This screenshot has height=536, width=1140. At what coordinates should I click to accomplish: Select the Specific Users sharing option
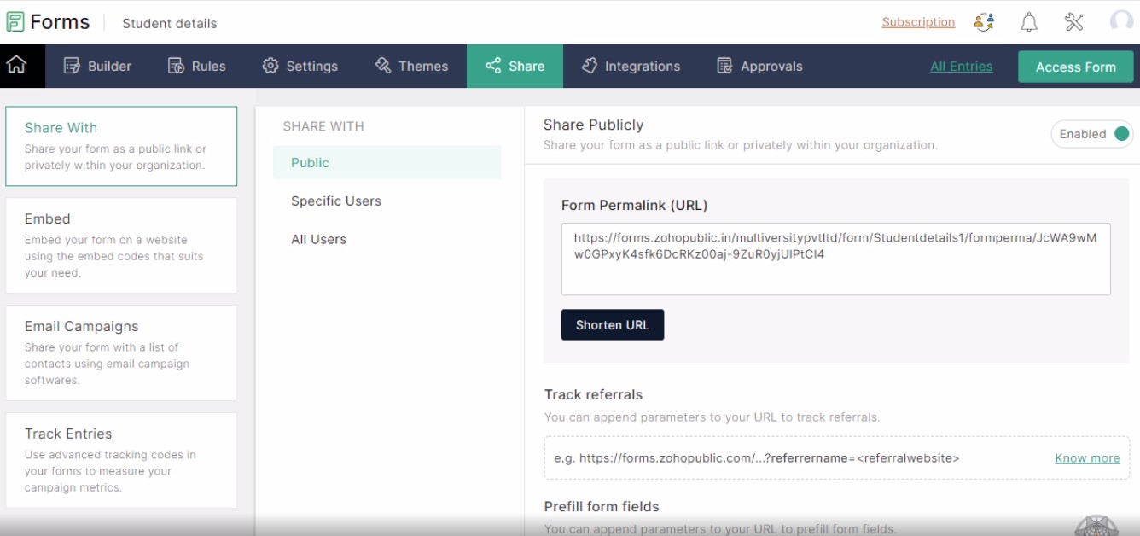click(335, 201)
